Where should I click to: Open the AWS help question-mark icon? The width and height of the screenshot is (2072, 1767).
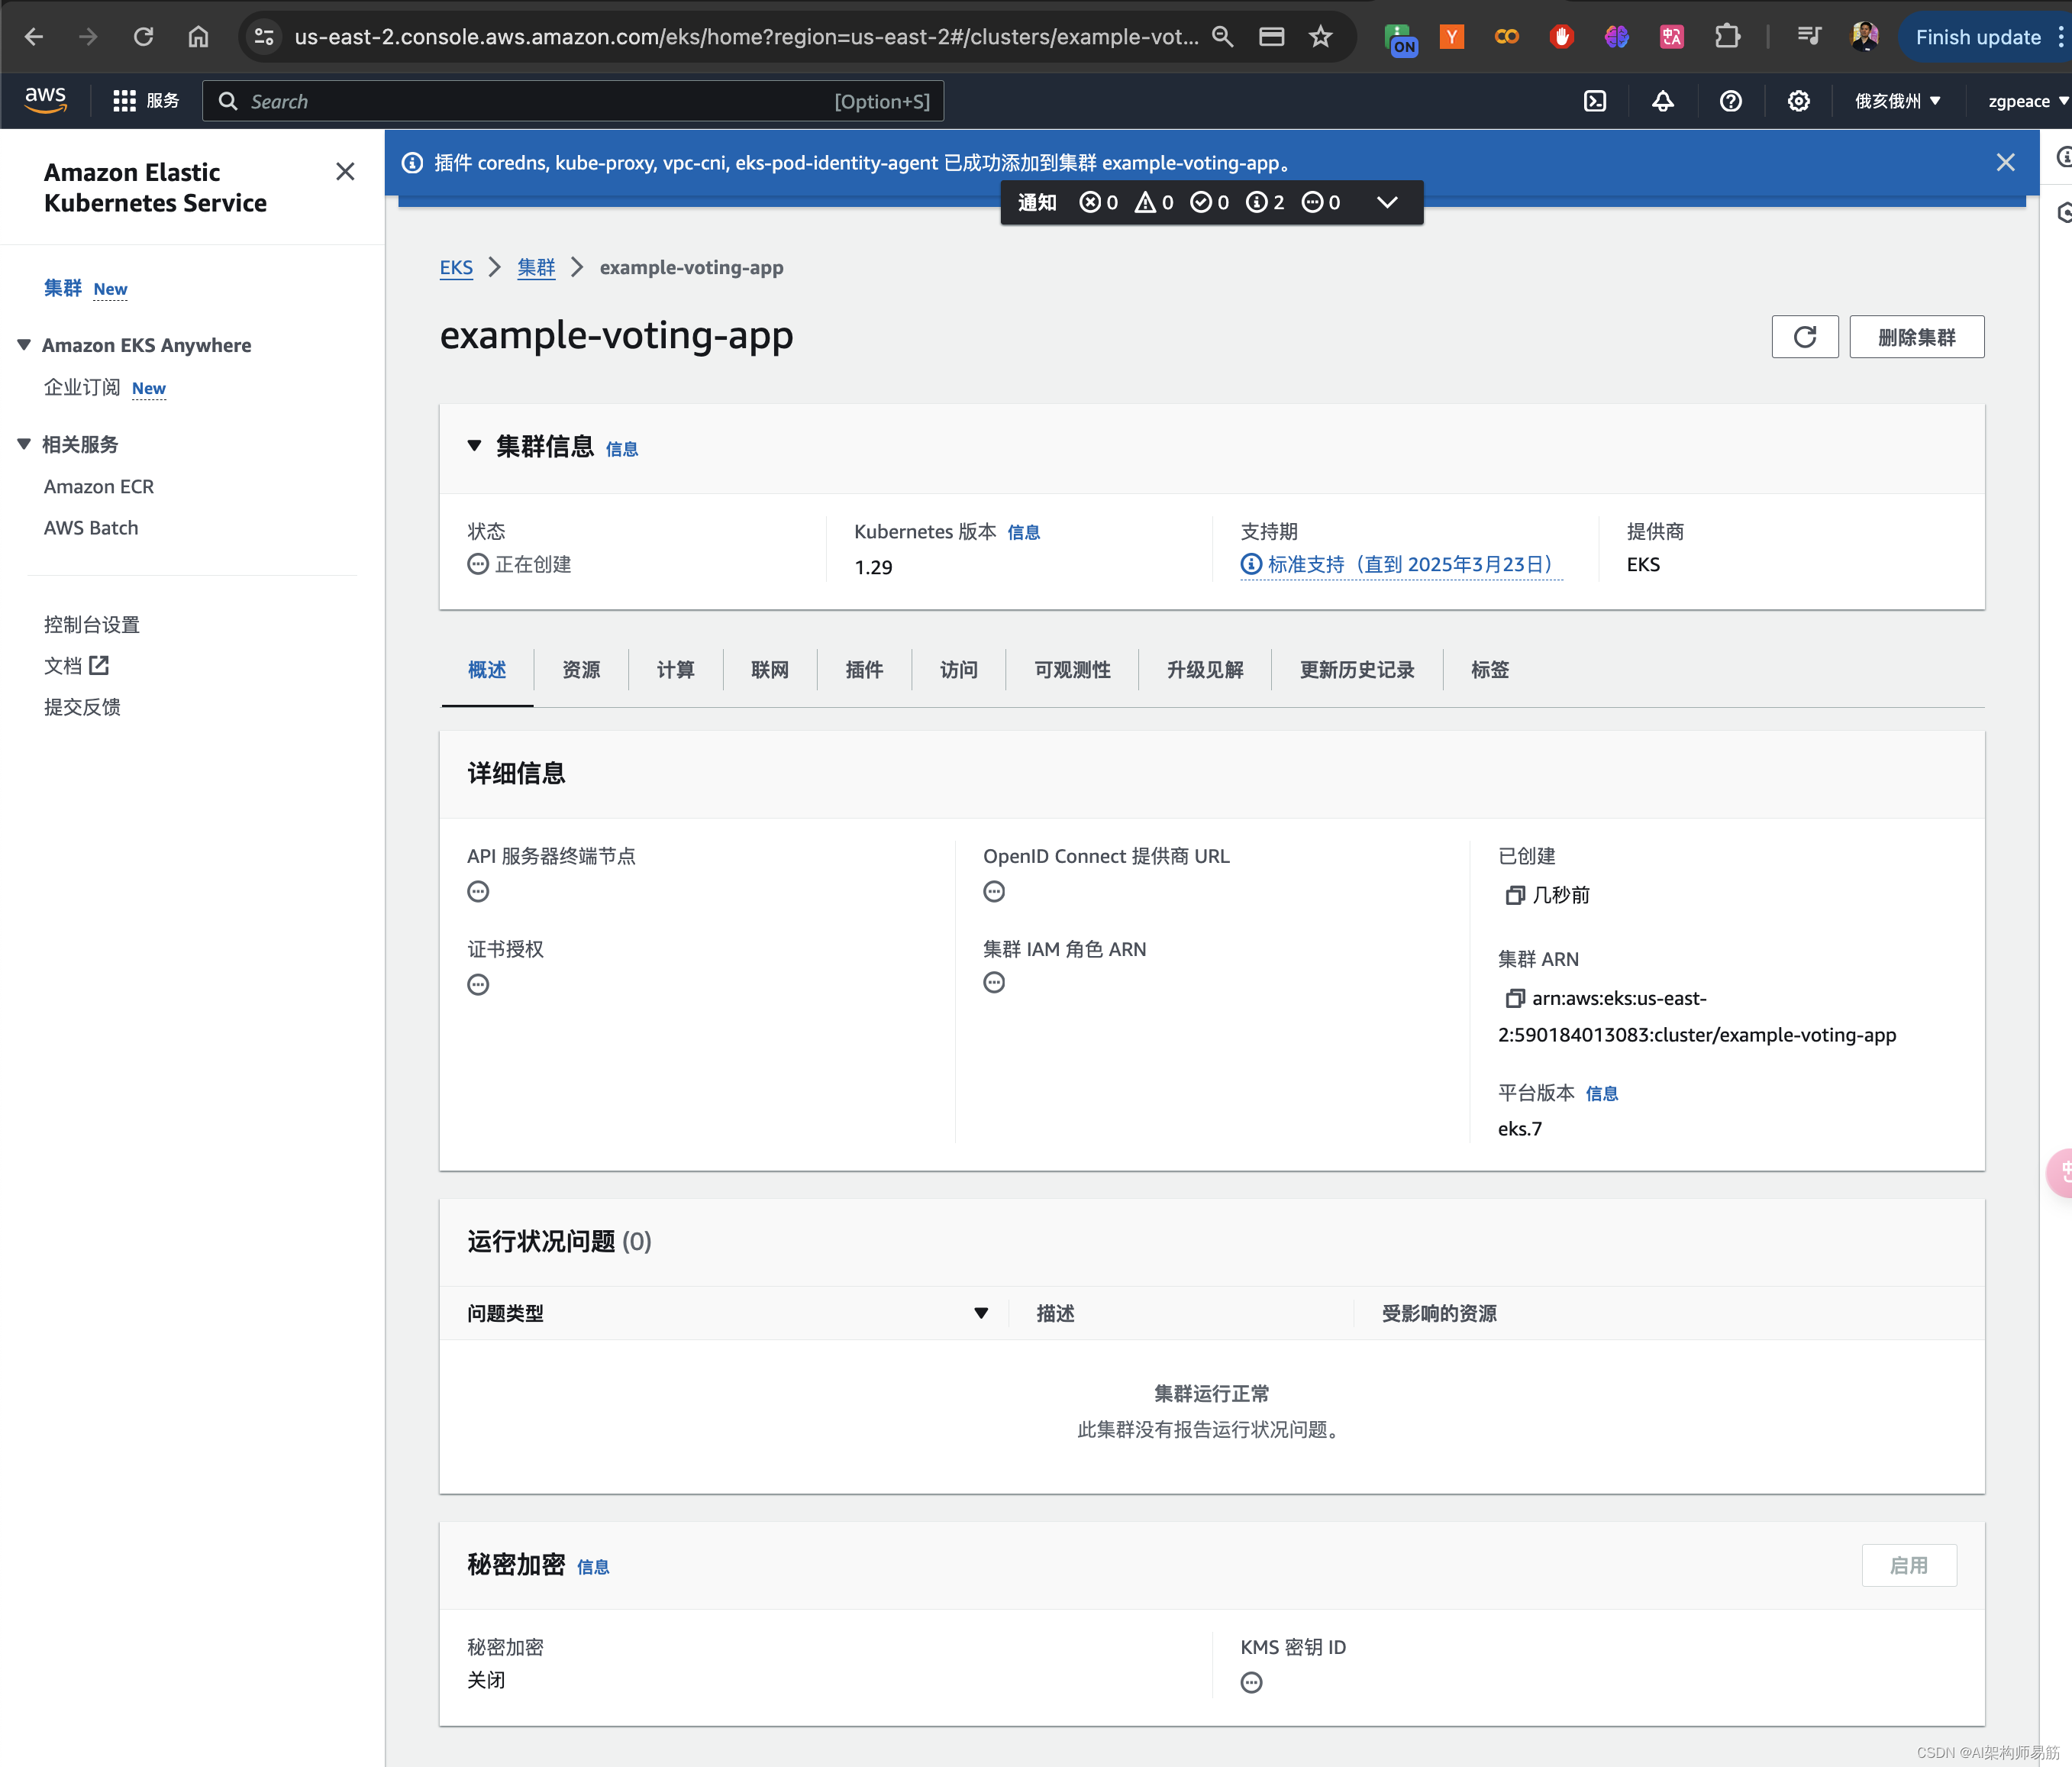pyautogui.click(x=1731, y=101)
